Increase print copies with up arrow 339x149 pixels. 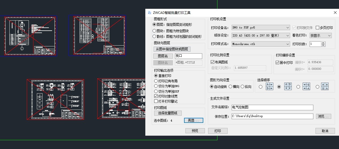(323, 43)
